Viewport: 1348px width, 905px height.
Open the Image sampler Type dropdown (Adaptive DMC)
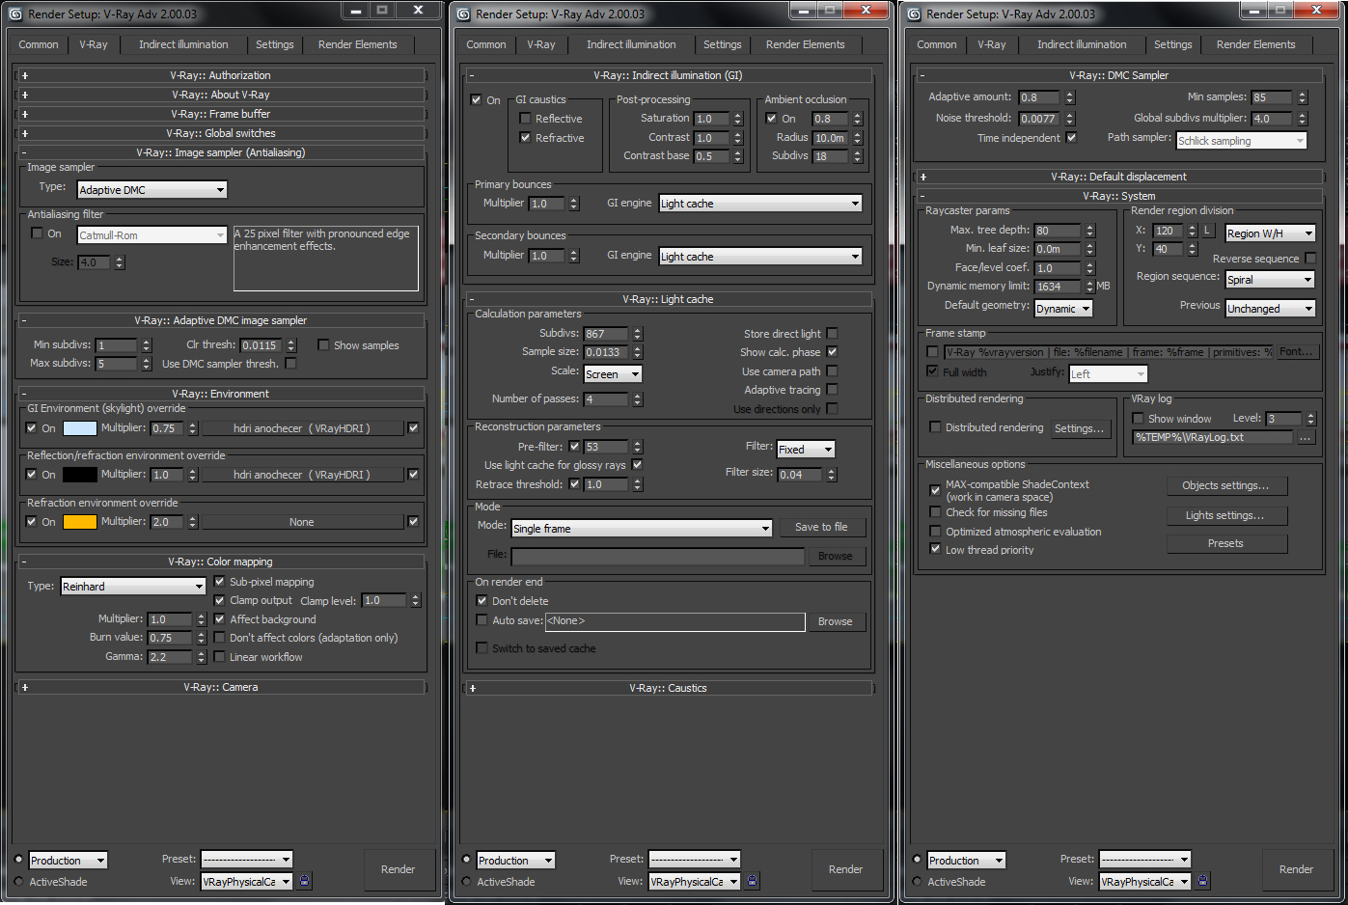[152, 190]
